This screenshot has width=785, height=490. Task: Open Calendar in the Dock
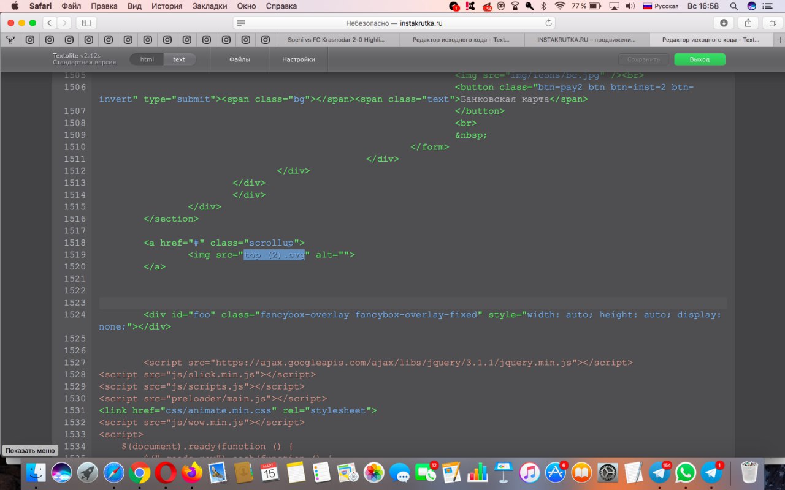click(x=269, y=473)
